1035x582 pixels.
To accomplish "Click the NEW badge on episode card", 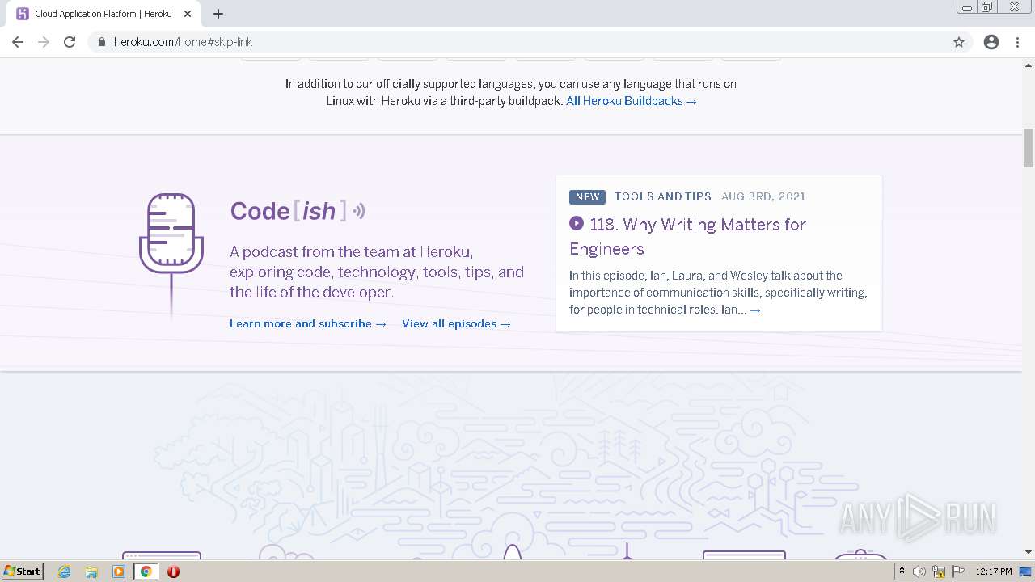I will [588, 196].
